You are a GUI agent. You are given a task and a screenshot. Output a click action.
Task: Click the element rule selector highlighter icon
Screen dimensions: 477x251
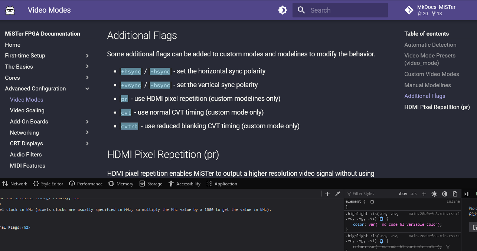pyautogui.click(x=372, y=202)
